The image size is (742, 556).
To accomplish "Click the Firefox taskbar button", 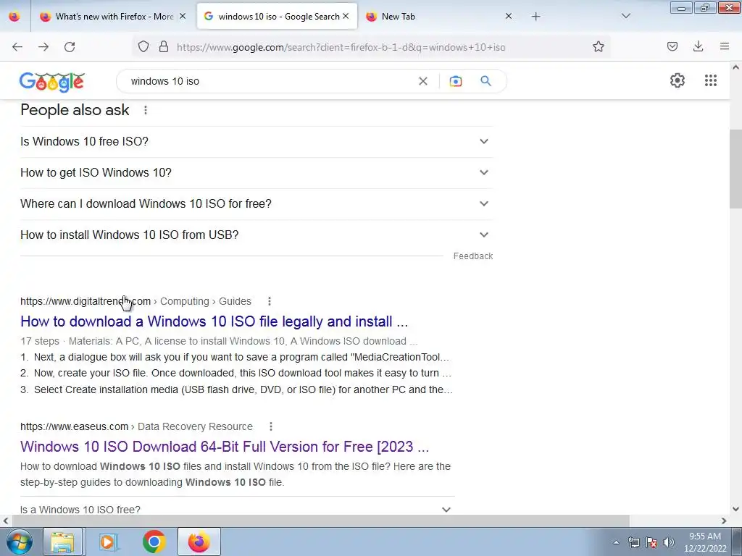I will coord(199,542).
